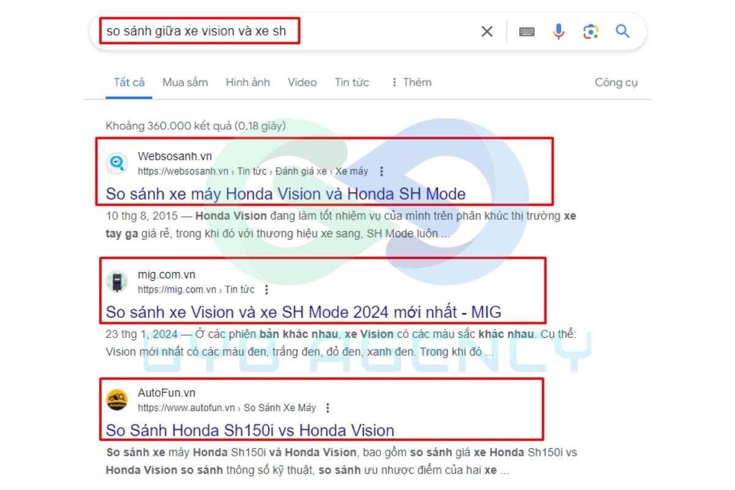Image resolution: width=735 pixels, height=490 pixels.
Task: Open So sánh xe máy Honda Vision và Honda SH Mode
Action: click(285, 194)
